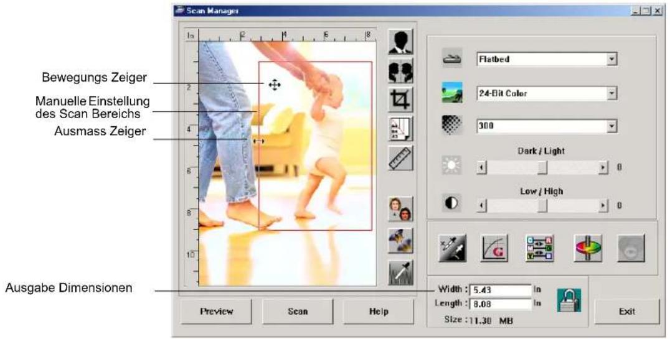
Task: Click the Exit button
Action: (x=627, y=311)
